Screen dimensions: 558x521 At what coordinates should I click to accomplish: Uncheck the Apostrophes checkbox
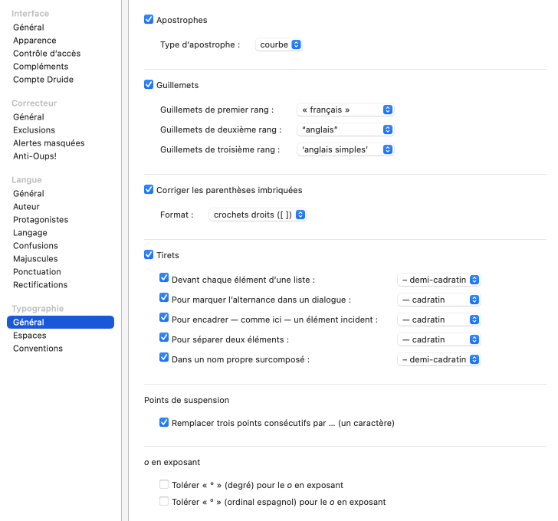point(149,20)
